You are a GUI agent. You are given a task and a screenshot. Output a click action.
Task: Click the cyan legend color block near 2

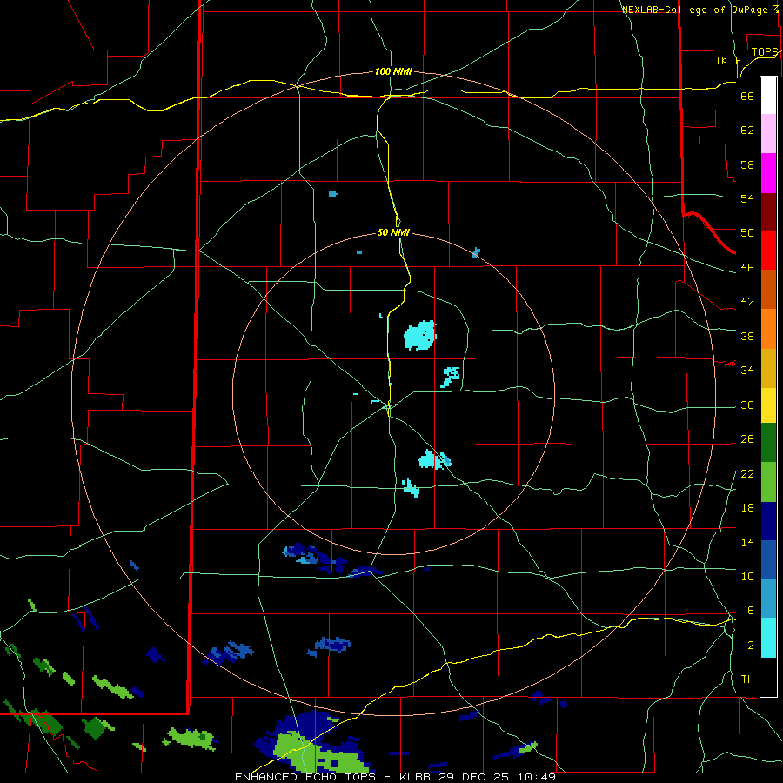(x=768, y=638)
